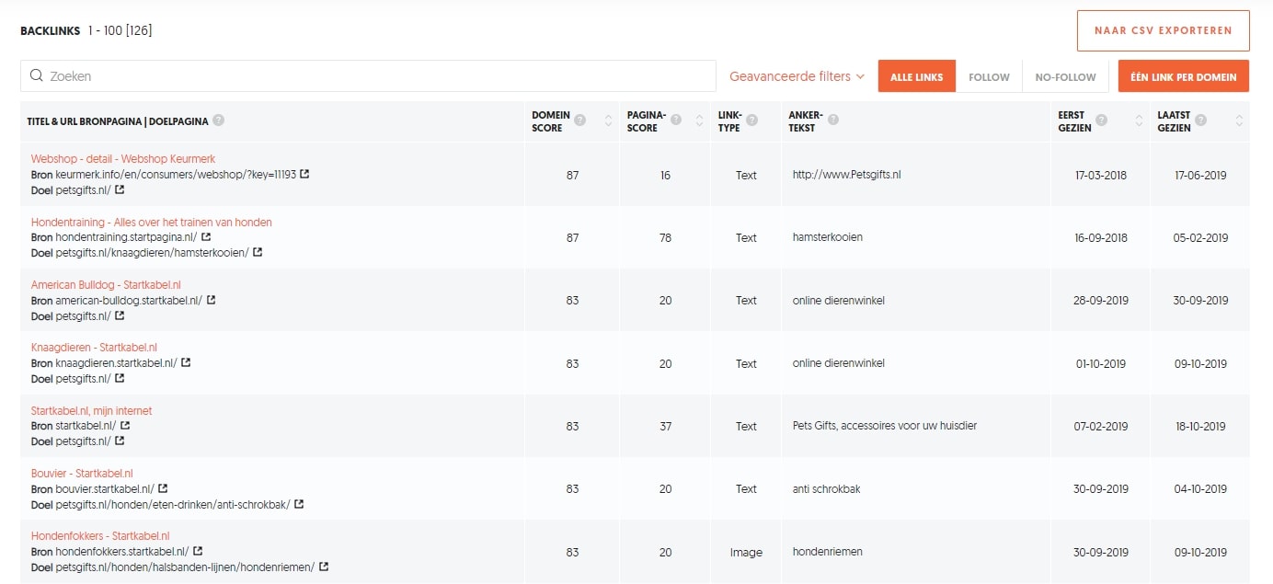Screen dimensions: 1273x584
Task: Click Image link-type cell
Action: pos(746,552)
